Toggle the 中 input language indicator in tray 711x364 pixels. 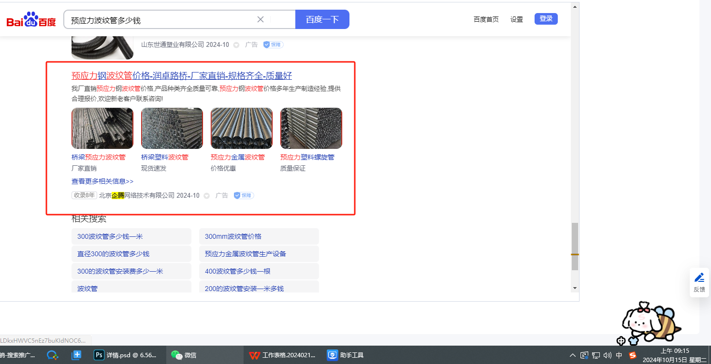tap(619, 355)
